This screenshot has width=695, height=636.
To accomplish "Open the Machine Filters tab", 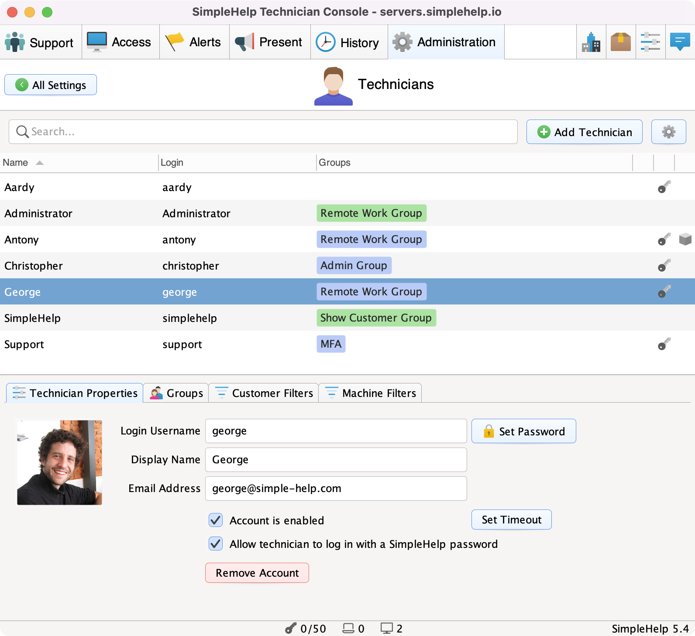I will 370,393.
